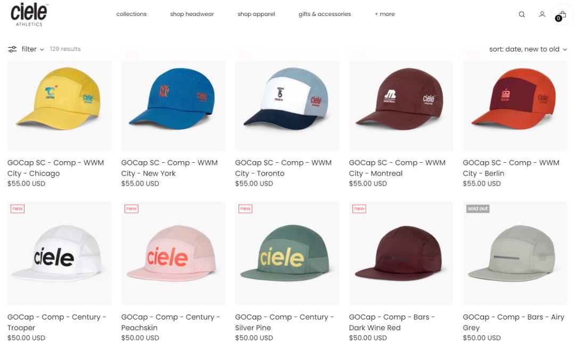The height and width of the screenshot is (343, 575).
Task: Click the 'new' badge on Silver Pine cap
Action: [245, 208]
